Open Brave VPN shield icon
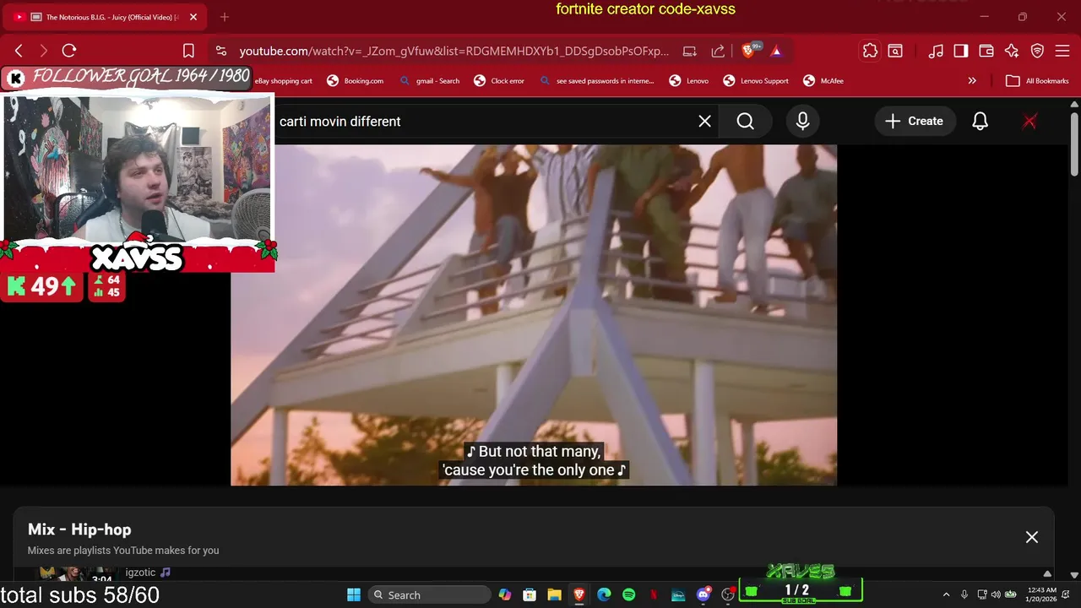This screenshot has height=608, width=1081. 1037,51
